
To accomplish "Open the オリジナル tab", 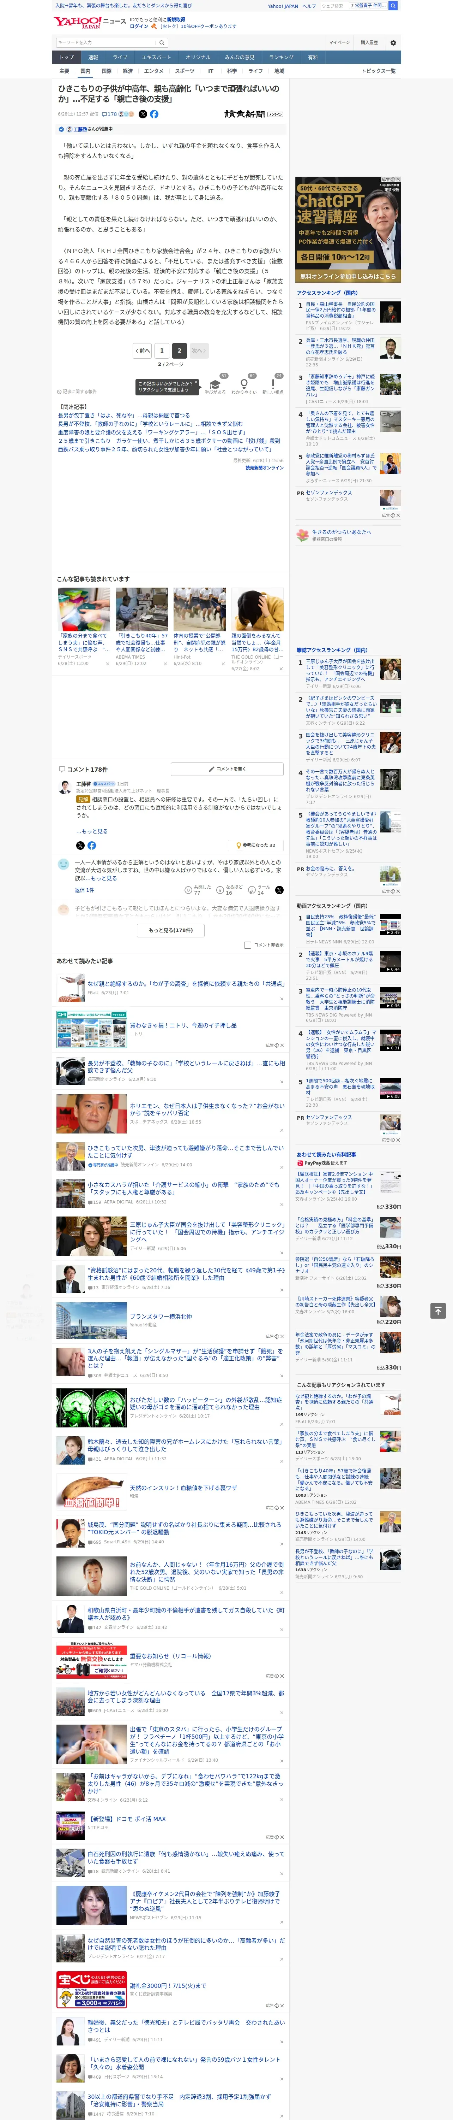I will 198,57.
